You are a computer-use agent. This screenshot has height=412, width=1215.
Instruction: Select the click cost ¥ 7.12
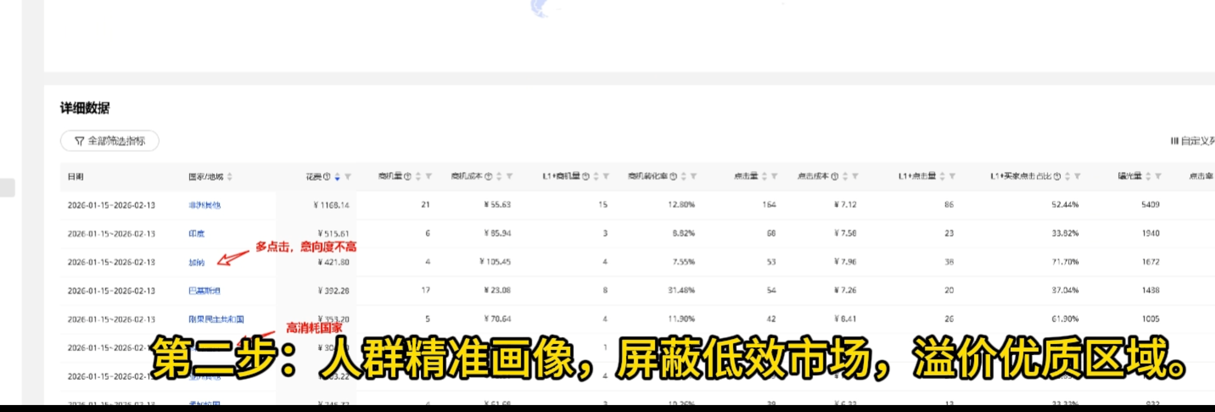pyautogui.click(x=845, y=205)
